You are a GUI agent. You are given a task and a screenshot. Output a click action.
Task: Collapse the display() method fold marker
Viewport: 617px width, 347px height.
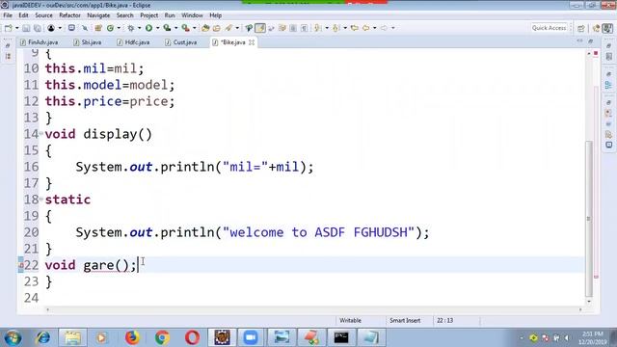[x=40, y=134]
